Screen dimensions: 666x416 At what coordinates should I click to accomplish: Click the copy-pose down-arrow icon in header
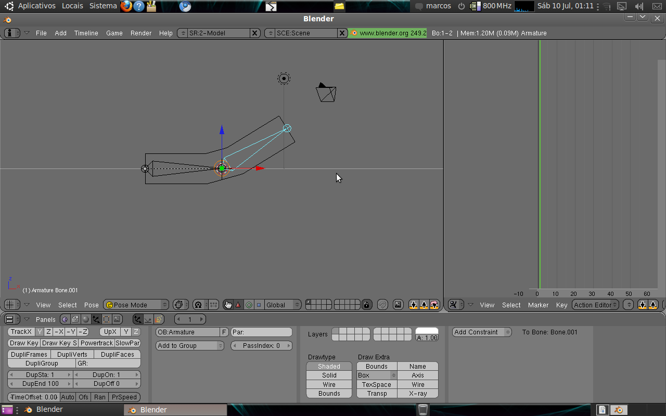[x=414, y=305]
